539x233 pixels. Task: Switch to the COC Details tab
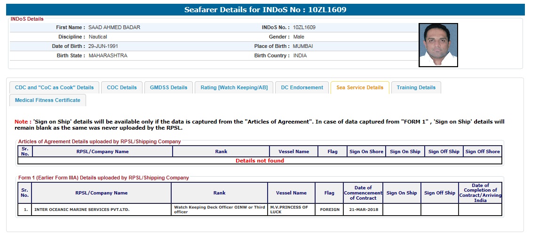click(122, 87)
